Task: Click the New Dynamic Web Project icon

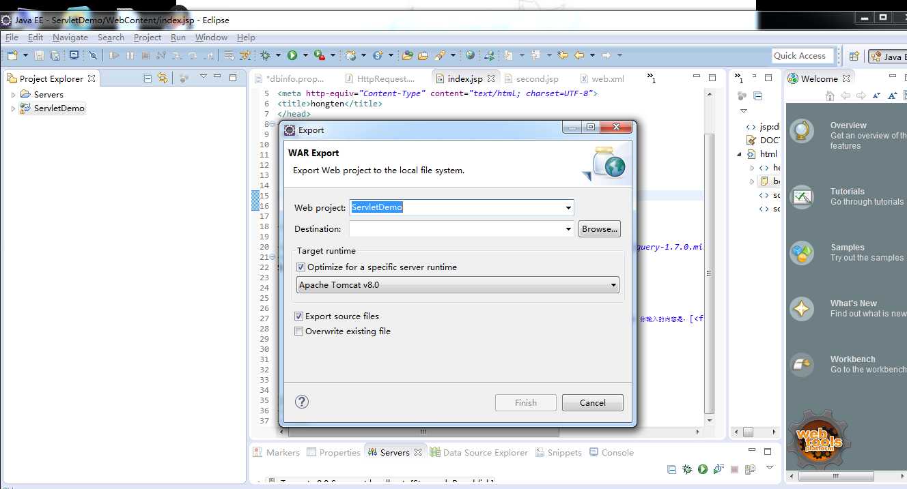Action: tap(351, 55)
